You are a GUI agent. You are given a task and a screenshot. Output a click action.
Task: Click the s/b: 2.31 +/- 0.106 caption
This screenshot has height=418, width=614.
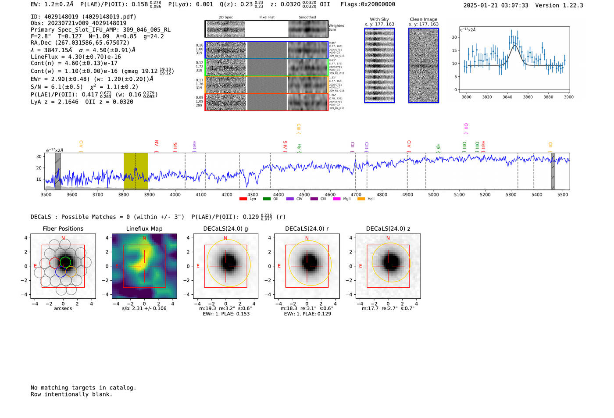click(x=144, y=308)
